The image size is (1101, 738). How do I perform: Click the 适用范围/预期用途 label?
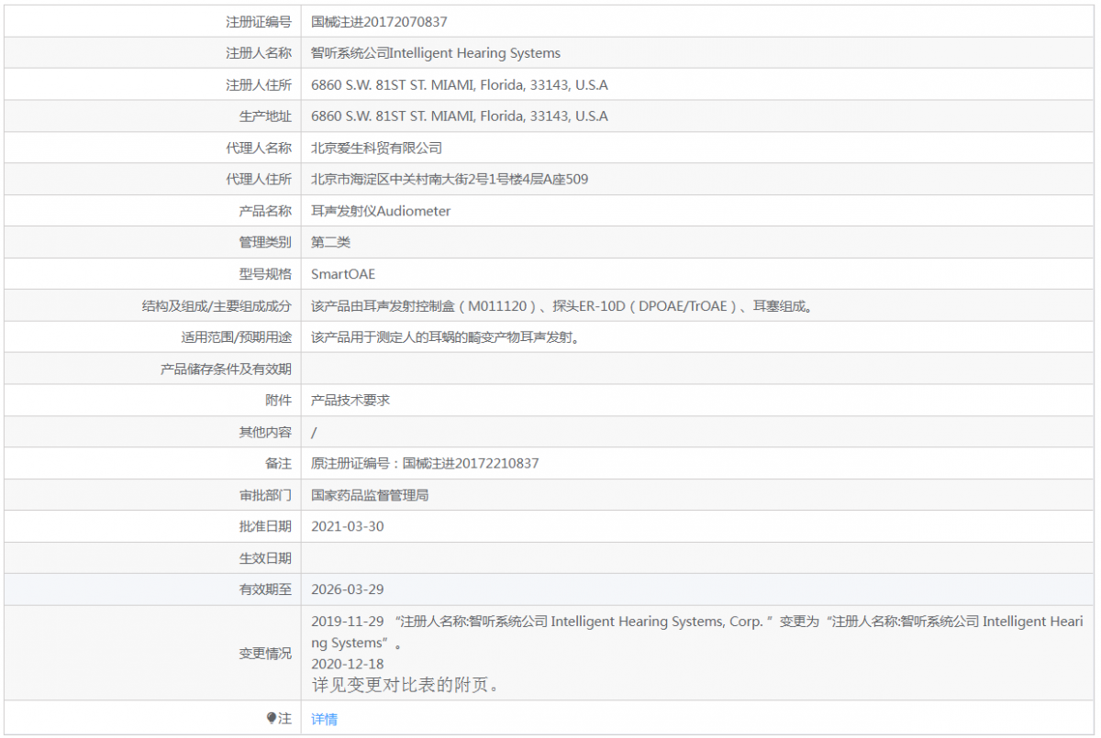pos(237,337)
